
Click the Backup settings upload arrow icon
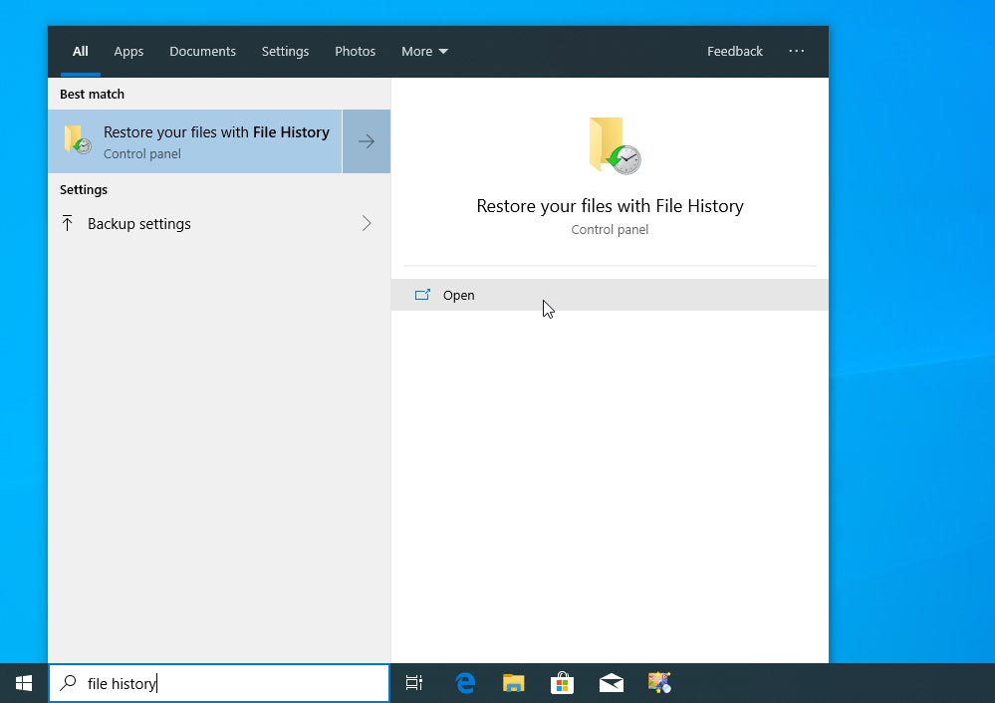tap(68, 223)
